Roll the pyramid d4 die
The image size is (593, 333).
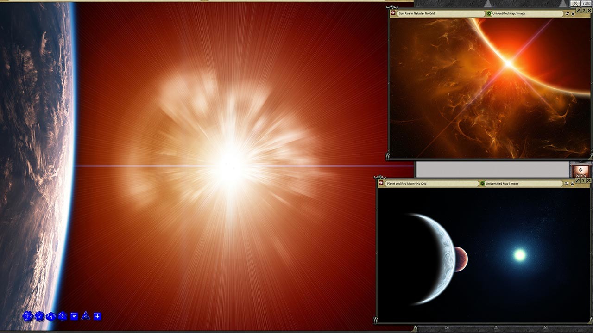click(85, 317)
